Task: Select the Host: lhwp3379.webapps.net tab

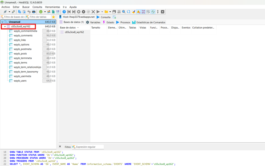Action: coord(77,17)
